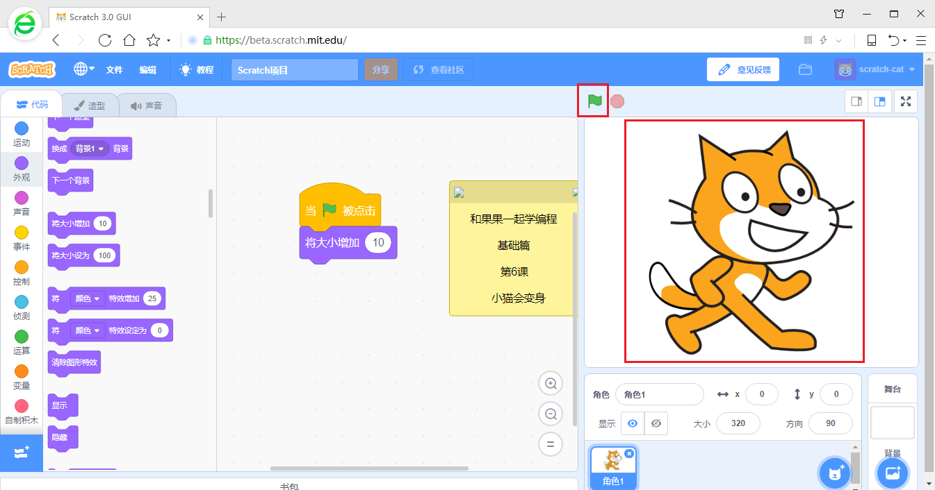Click the 当绿旗被点击 hat block in workspace

[340, 208]
